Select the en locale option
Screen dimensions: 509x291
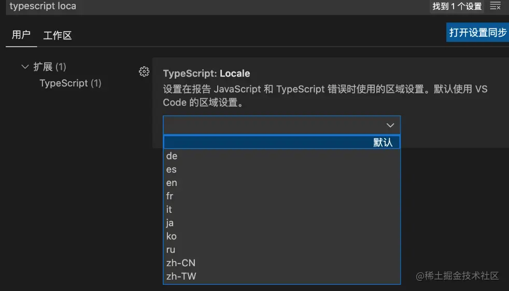tap(282, 183)
